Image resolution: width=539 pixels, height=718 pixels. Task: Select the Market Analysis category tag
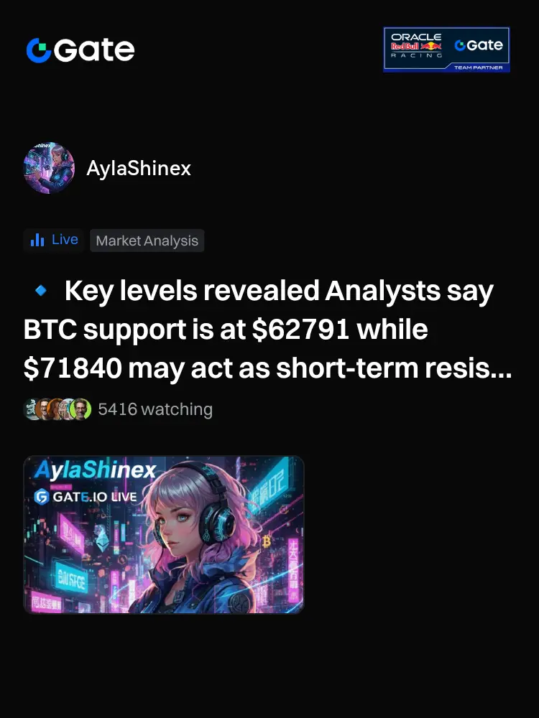[147, 241]
